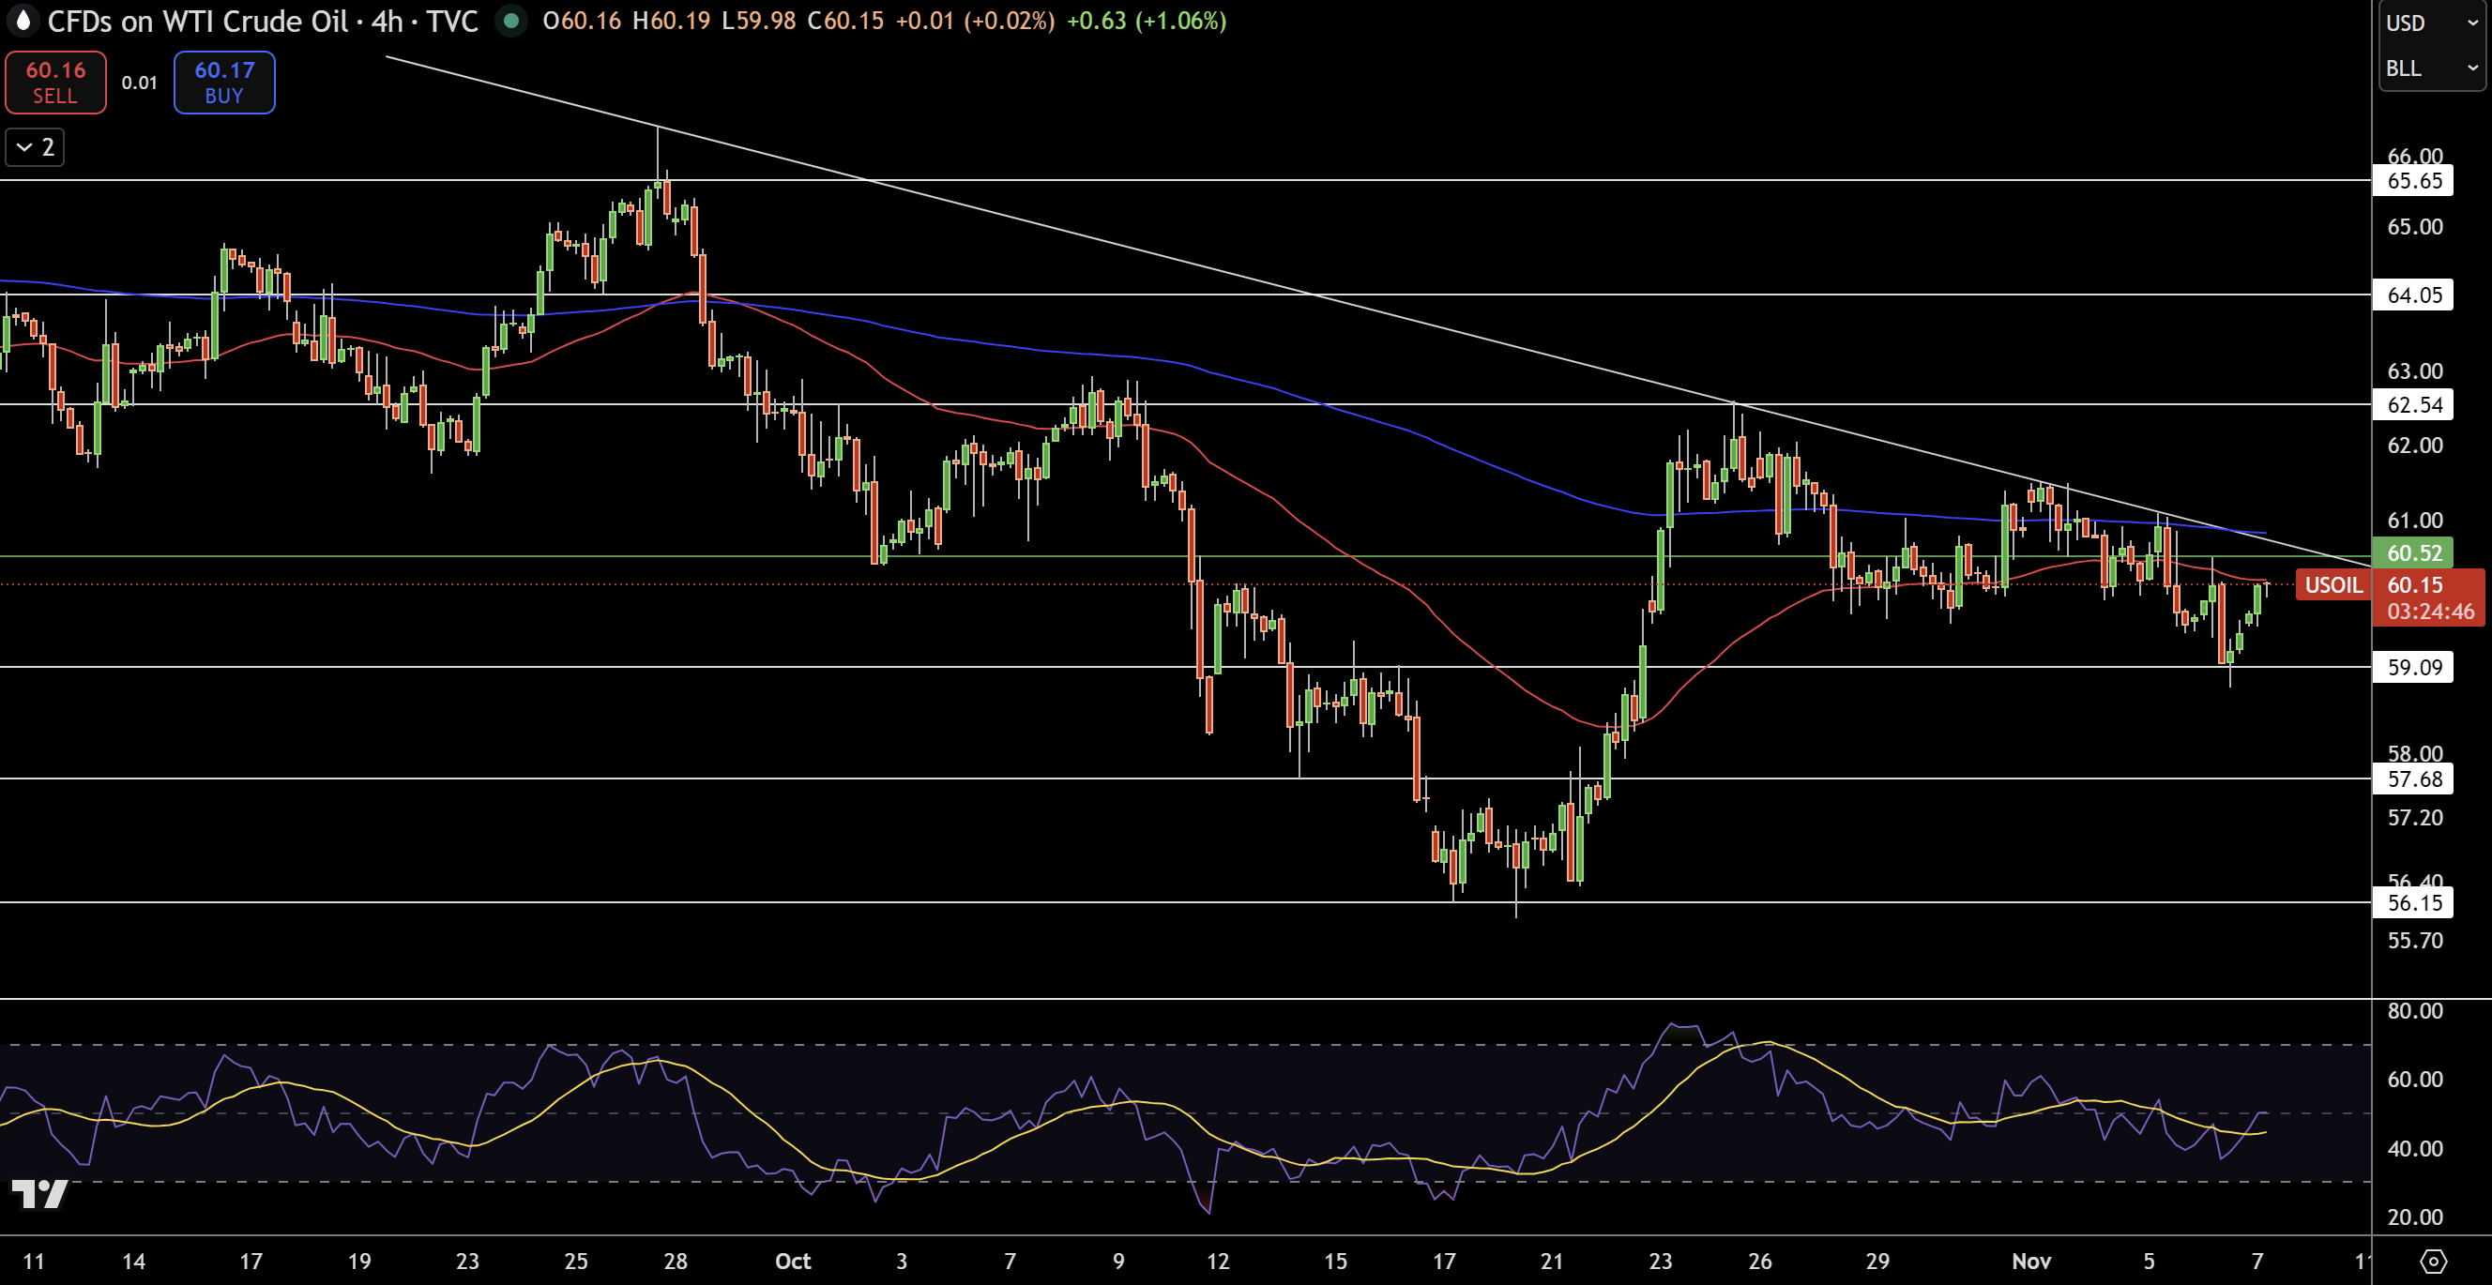Click the USOIL symbol price tag
The image size is (2492, 1285).
(x=2332, y=585)
